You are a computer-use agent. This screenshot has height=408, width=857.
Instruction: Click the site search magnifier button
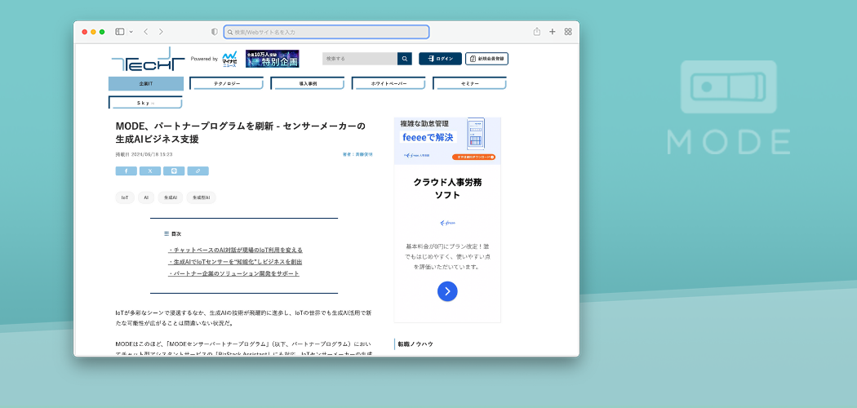point(405,59)
